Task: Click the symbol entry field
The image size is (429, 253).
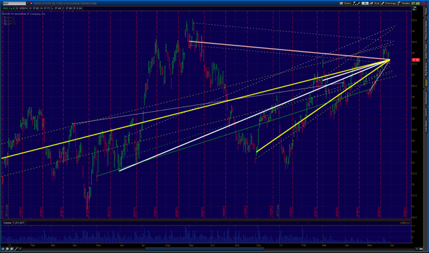Action: [x=14, y=3]
